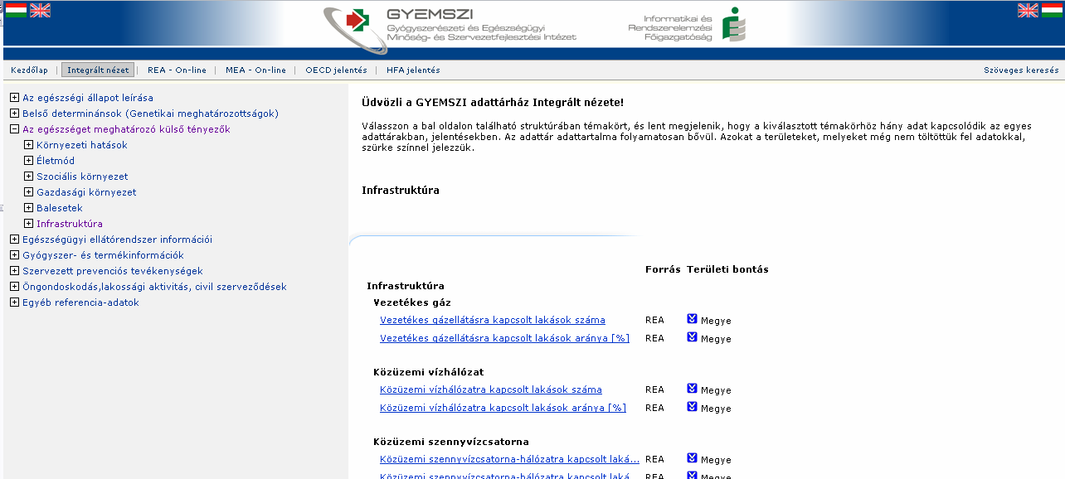The width and height of the screenshot is (1065, 479).
Task: Click the UK flag icon at top right
Action: pyautogui.click(x=1028, y=10)
